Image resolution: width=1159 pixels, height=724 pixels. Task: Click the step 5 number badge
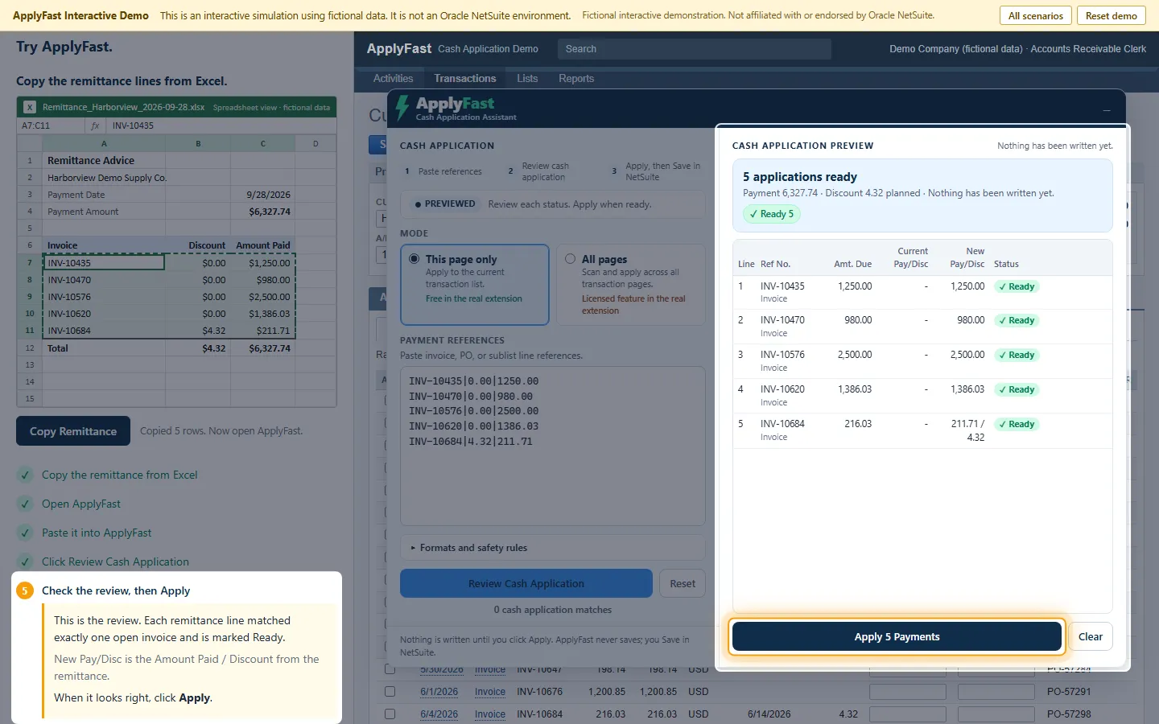(25, 590)
